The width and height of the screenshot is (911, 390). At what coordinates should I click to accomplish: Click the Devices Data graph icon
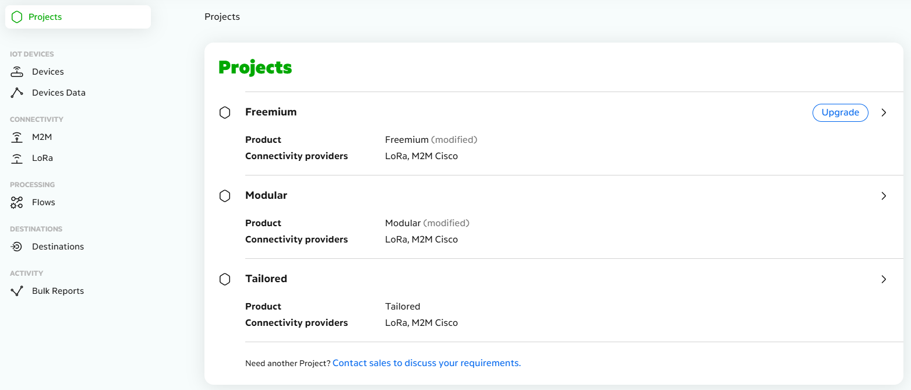coord(17,93)
